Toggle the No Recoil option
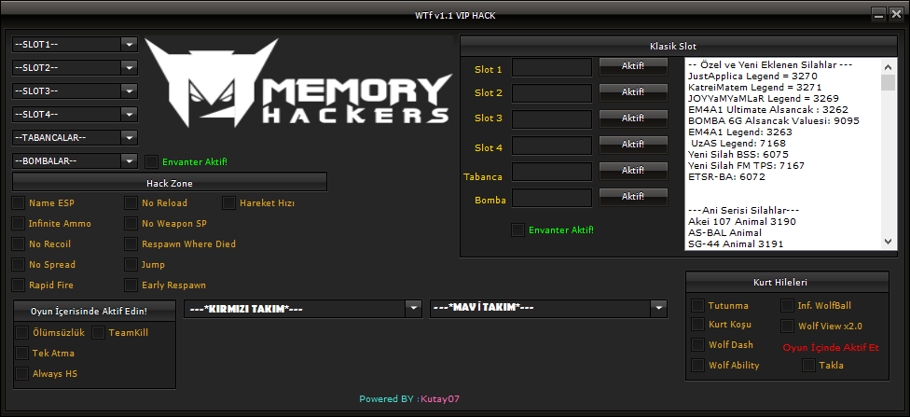This screenshot has height=417, width=910. coord(20,243)
